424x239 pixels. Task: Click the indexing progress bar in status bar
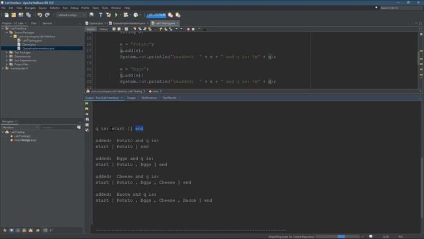[x=337, y=236]
